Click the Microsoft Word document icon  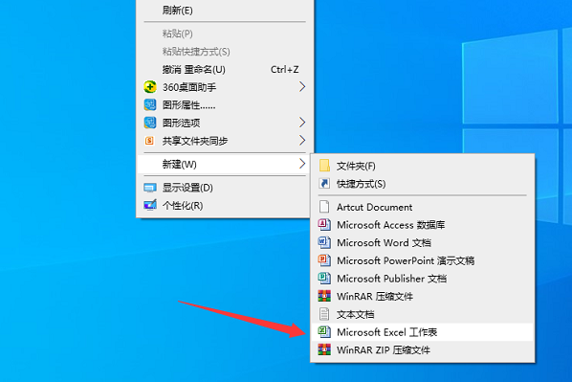pos(324,242)
